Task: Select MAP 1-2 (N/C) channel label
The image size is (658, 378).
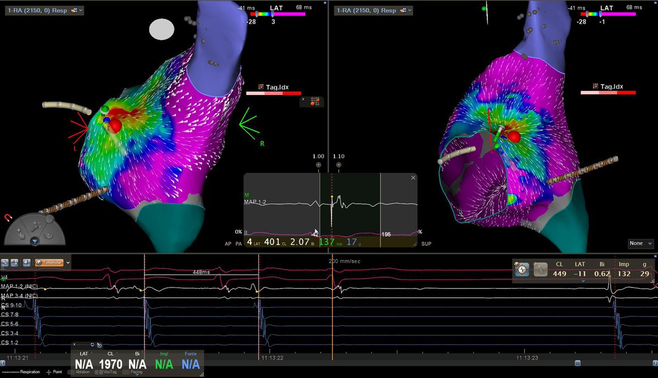Action: pos(19,286)
